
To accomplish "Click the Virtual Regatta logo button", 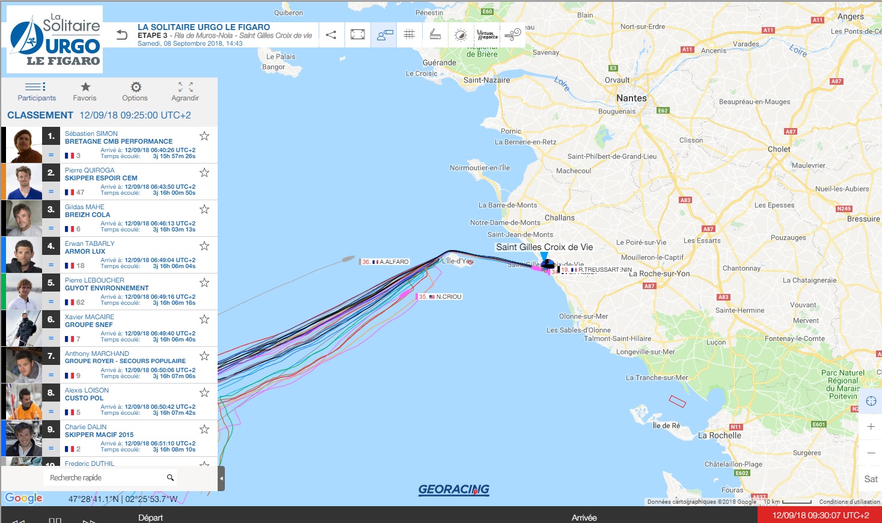I will (487, 35).
